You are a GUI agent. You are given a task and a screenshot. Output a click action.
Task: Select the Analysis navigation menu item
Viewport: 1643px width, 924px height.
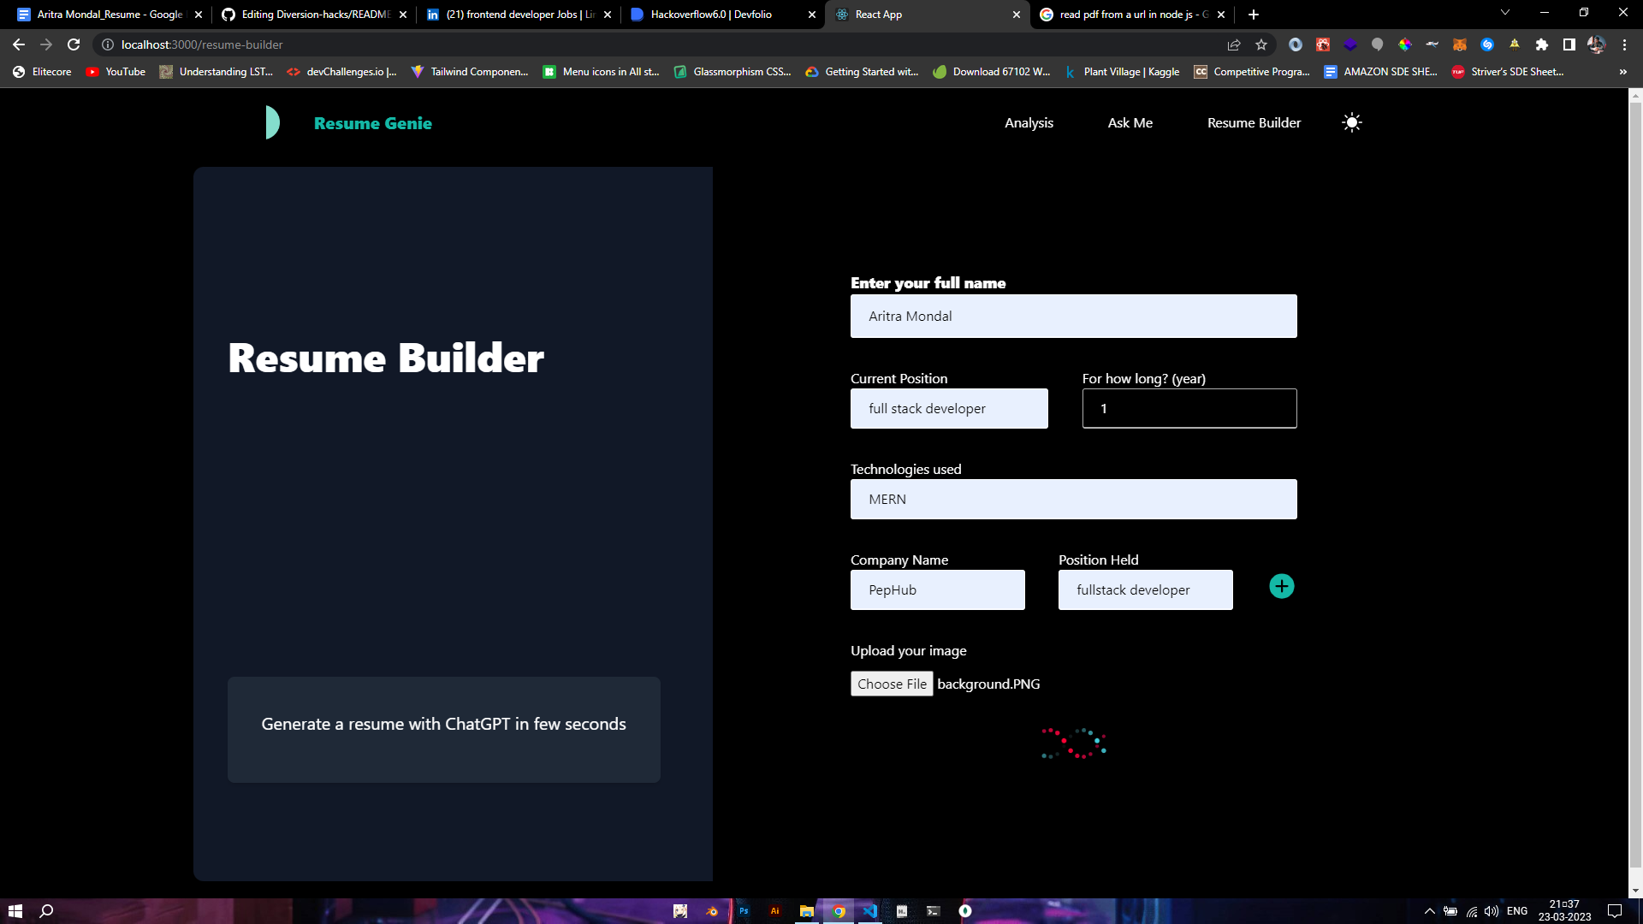(x=1029, y=122)
